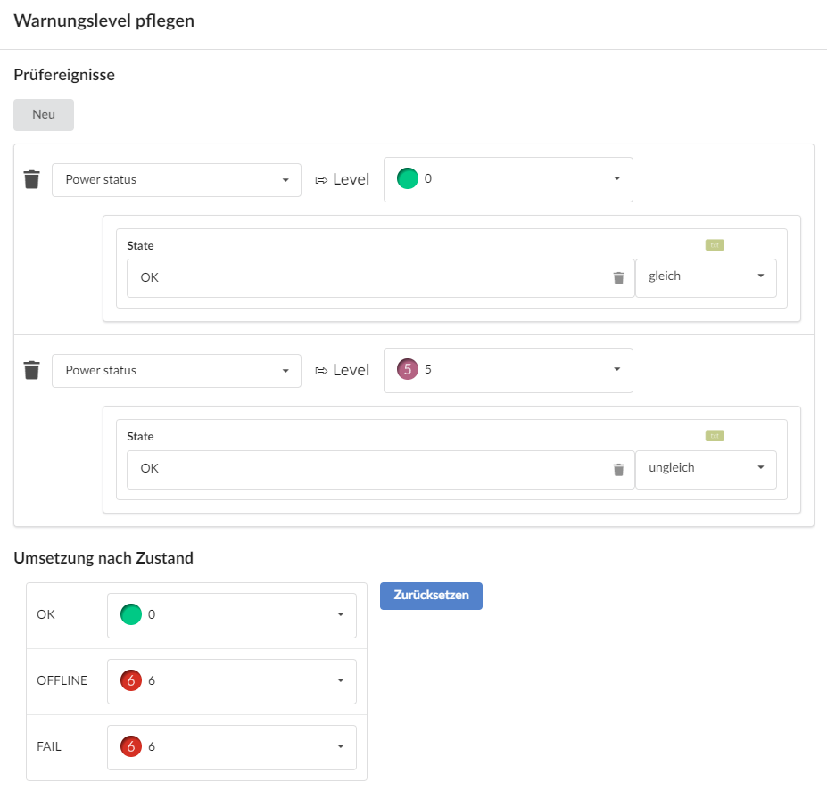
Task: Open the Level 0 dropdown for OK state
Action: pos(231,615)
